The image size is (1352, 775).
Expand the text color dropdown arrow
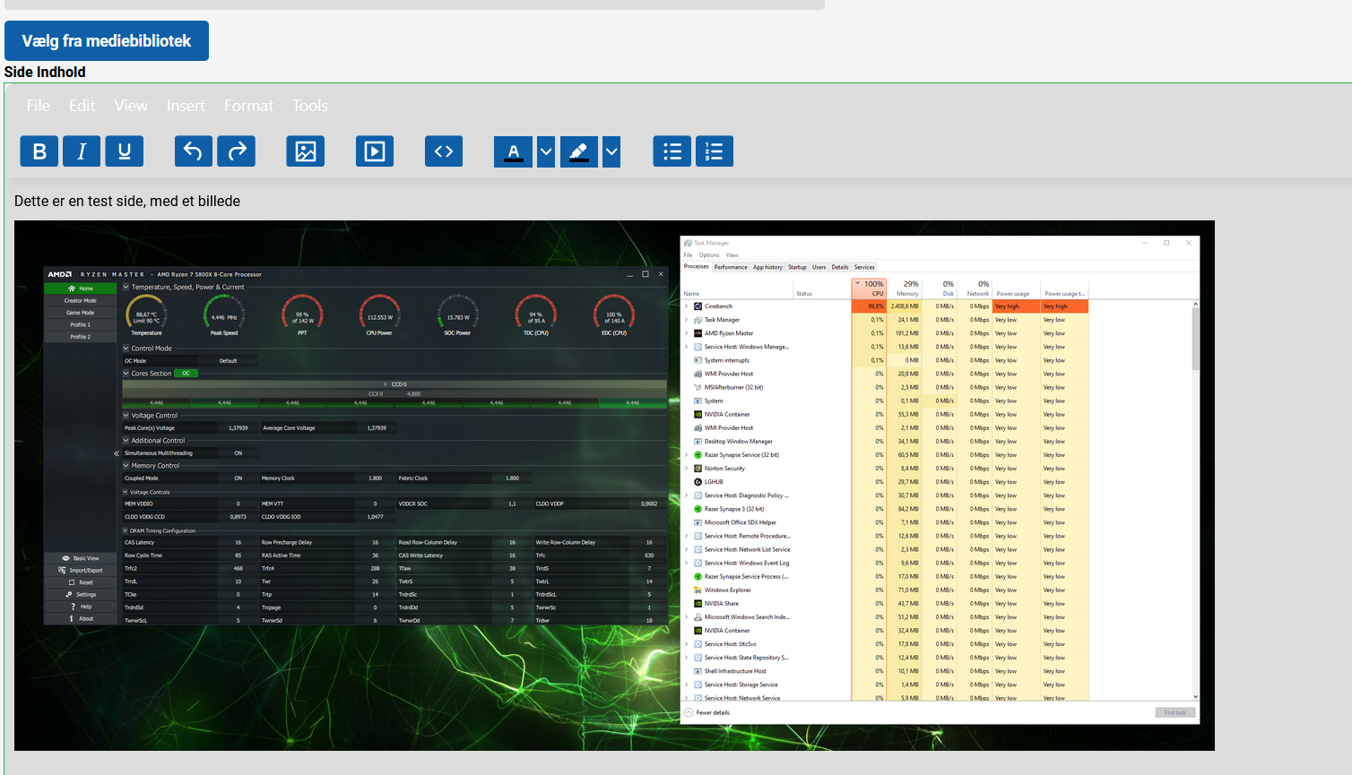coord(546,152)
